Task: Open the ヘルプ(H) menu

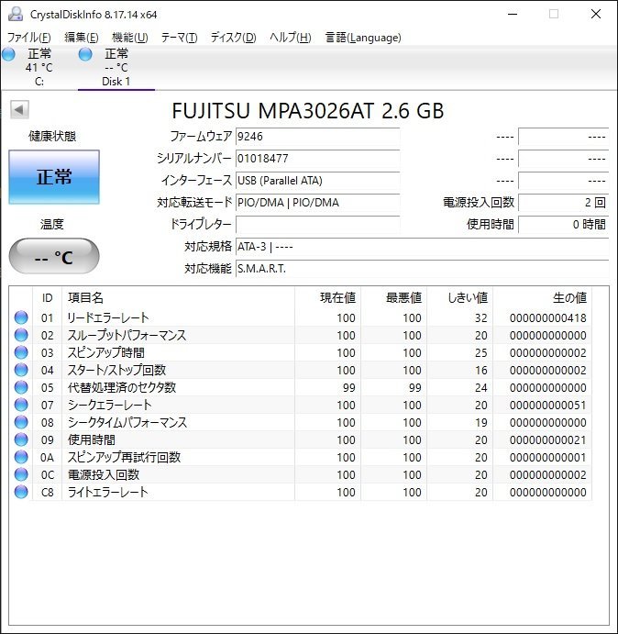Action: (291, 38)
